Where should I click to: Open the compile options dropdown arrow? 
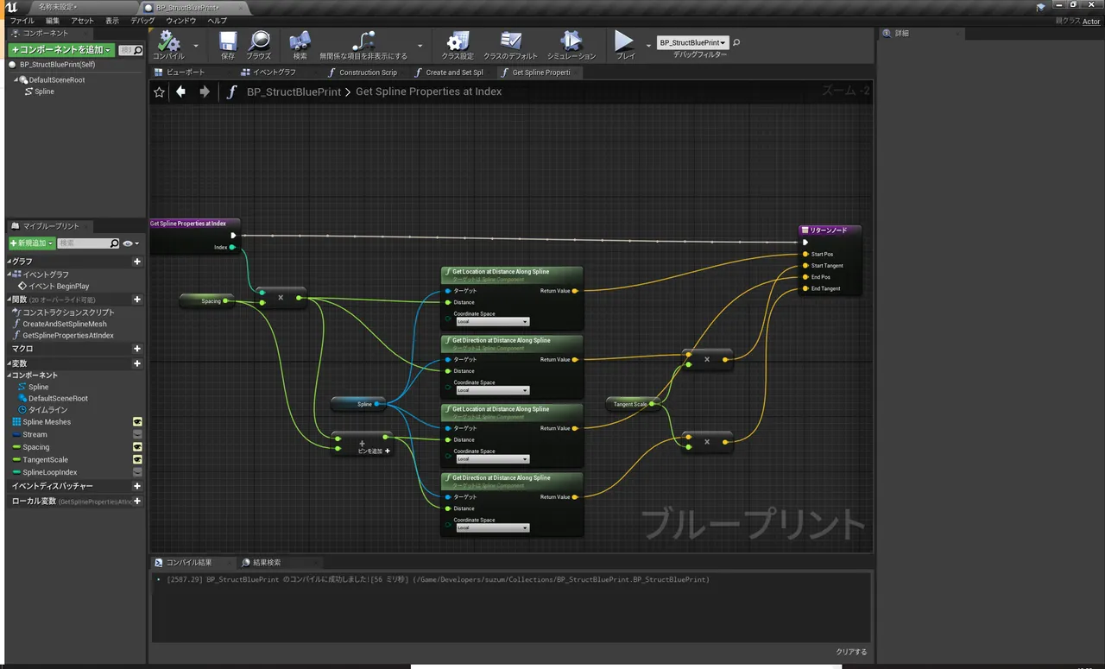pyautogui.click(x=196, y=46)
